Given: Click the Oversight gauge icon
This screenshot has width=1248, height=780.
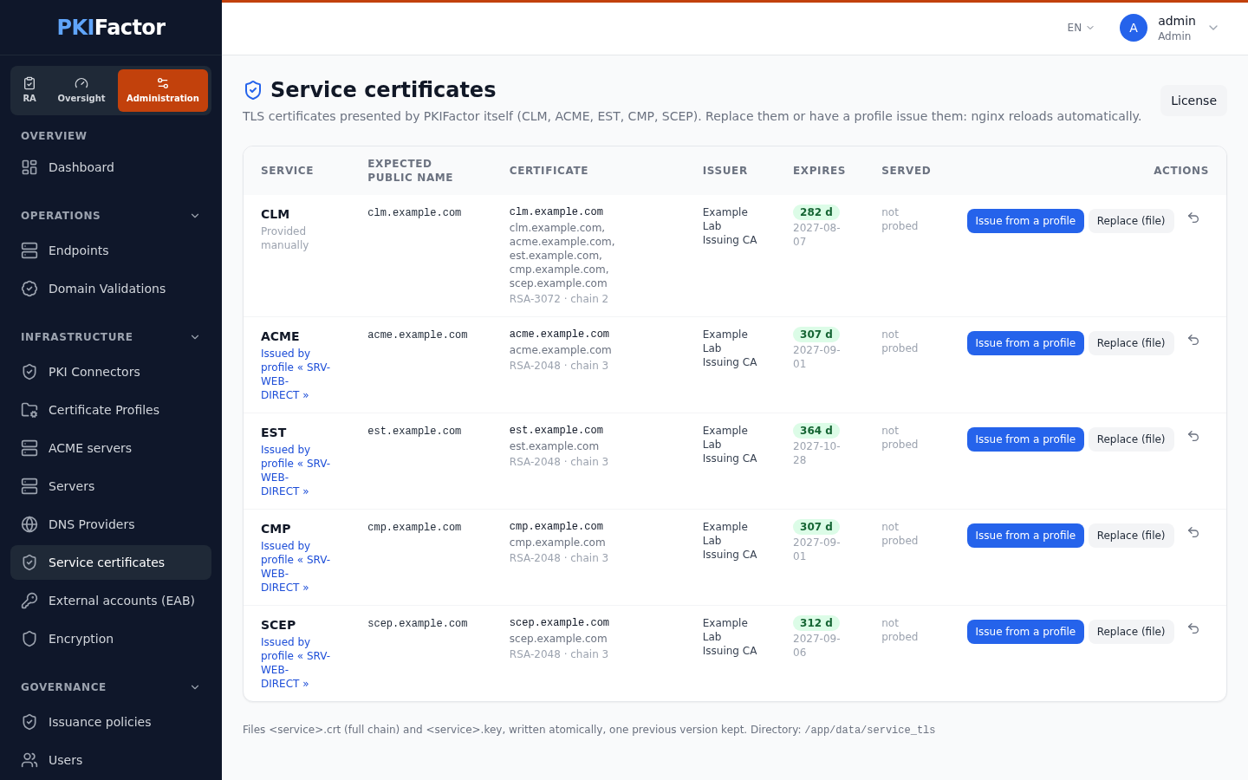Looking at the screenshot, I should pyautogui.click(x=81, y=83).
